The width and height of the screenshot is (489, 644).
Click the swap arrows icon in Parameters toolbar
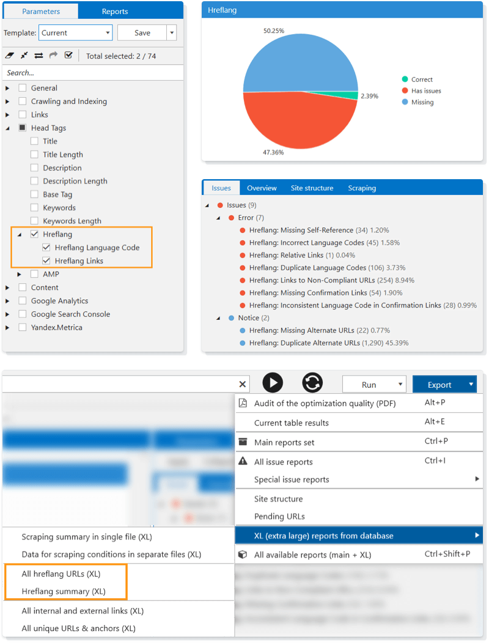click(39, 56)
